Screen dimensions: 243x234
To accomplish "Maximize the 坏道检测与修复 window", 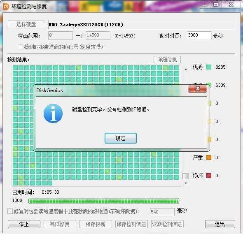I will tap(216, 5).
